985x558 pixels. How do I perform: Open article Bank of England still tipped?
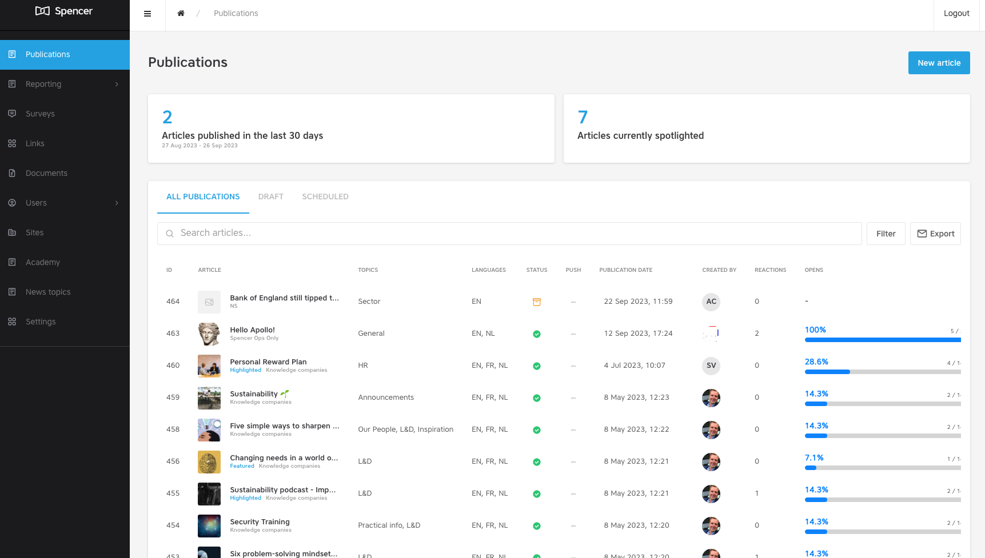(284, 298)
